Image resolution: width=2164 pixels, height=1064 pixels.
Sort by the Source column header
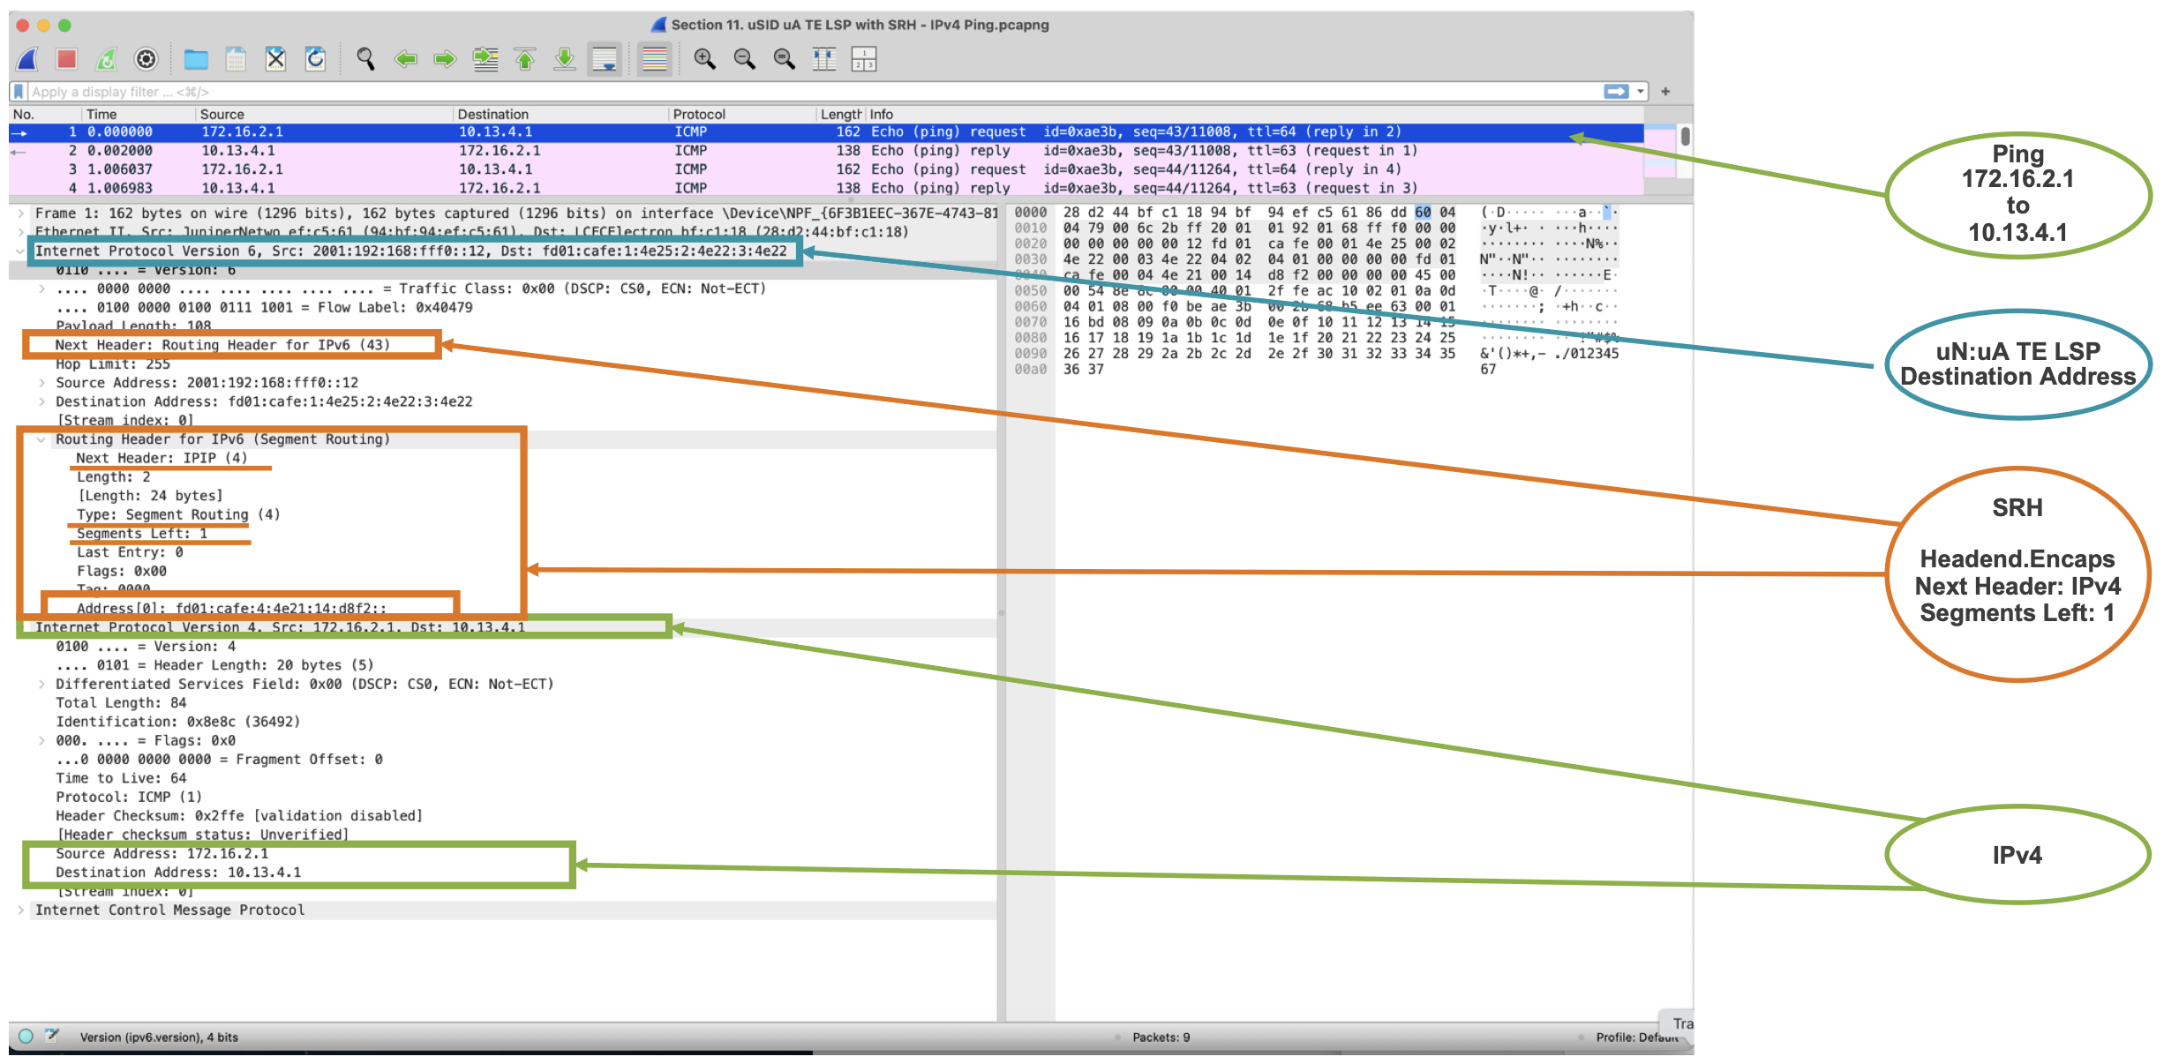324,114
